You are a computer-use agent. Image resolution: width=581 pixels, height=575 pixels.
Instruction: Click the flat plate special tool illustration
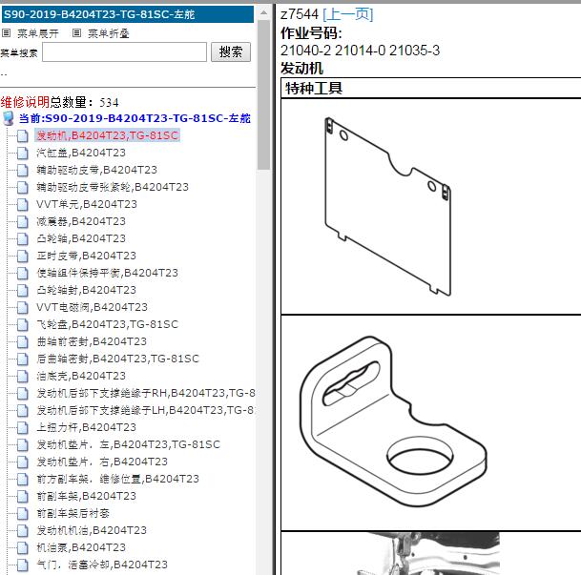tap(387, 206)
